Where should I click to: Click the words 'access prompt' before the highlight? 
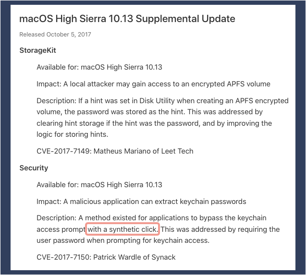[x=61, y=229]
